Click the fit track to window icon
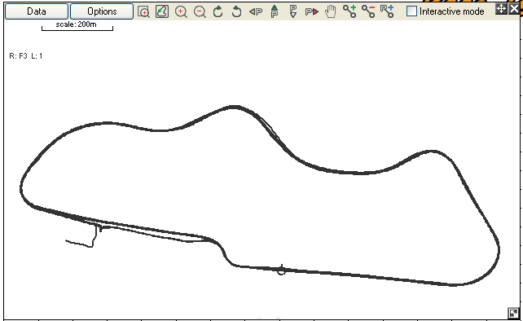The image size is (523, 321). click(x=162, y=11)
